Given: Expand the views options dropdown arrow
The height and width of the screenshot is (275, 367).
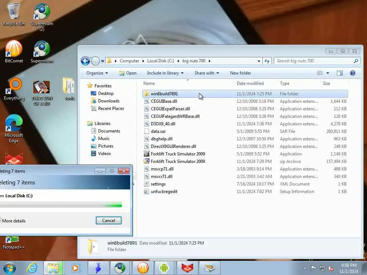Looking at the screenshot, I should pos(328,73).
